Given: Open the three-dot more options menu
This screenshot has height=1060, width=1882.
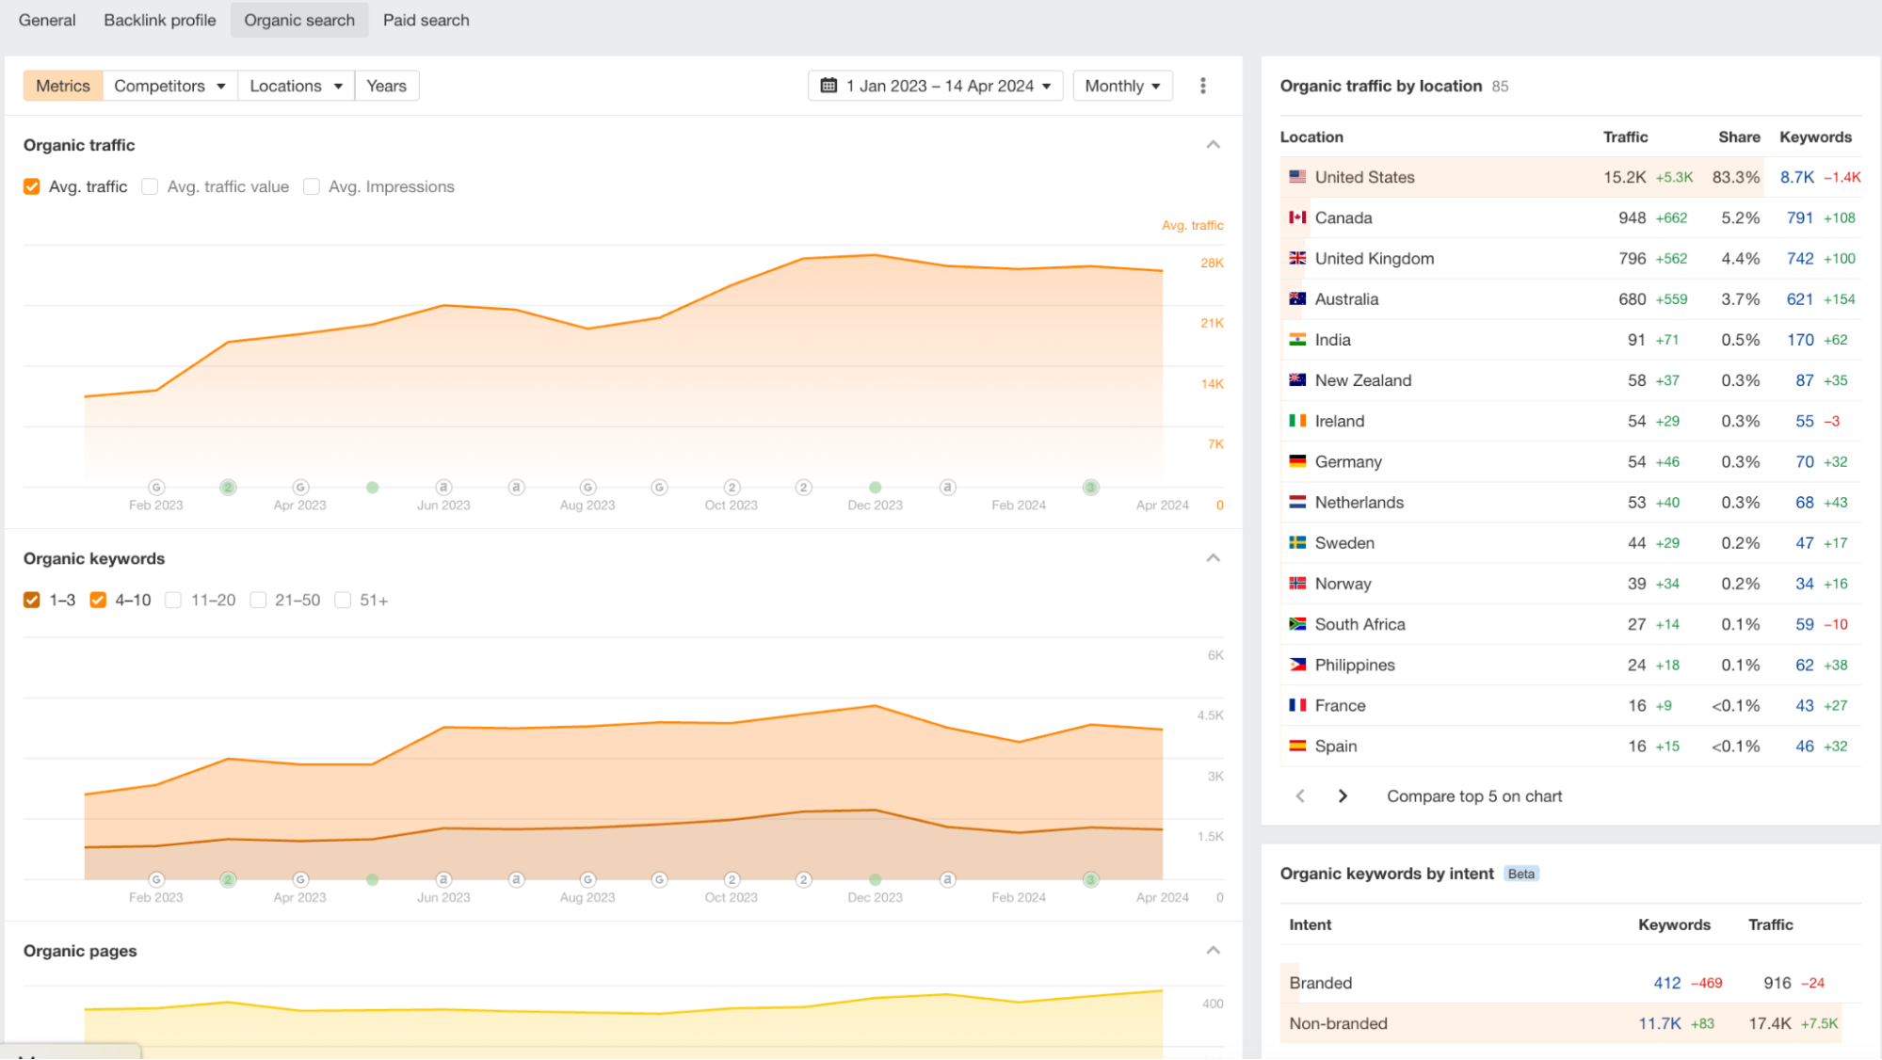Looking at the screenshot, I should coord(1202,86).
